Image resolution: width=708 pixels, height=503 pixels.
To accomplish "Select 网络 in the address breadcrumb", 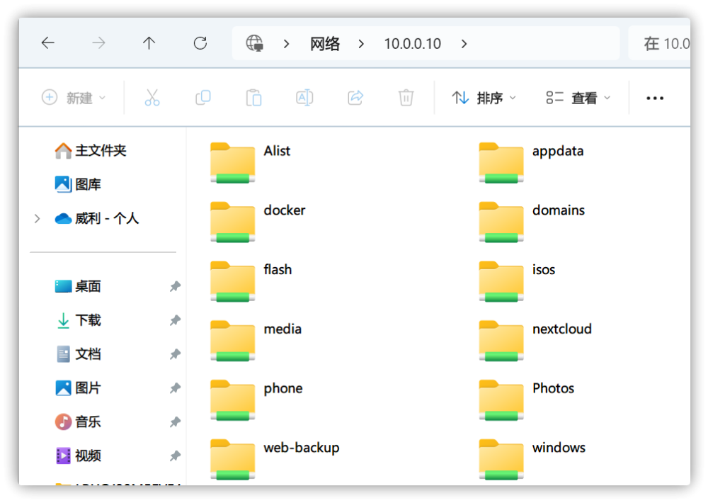I will pyautogui.click(x=325, y=44).
